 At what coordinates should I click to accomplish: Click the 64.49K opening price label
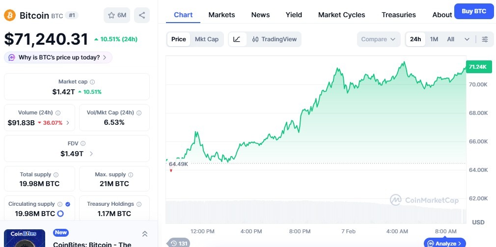[x=178, y=164]
